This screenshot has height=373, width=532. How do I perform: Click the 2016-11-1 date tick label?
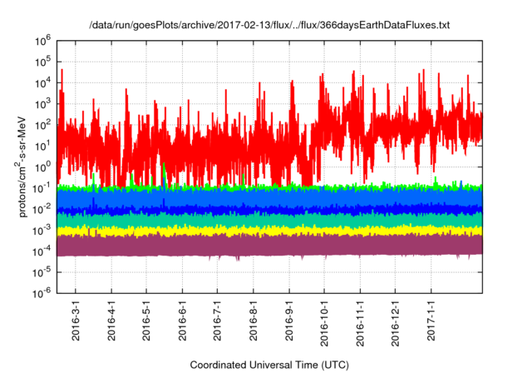point(361,322)
